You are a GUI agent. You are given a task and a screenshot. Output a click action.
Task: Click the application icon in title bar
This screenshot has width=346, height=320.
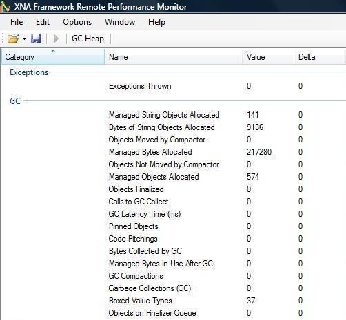pos(5,6)
